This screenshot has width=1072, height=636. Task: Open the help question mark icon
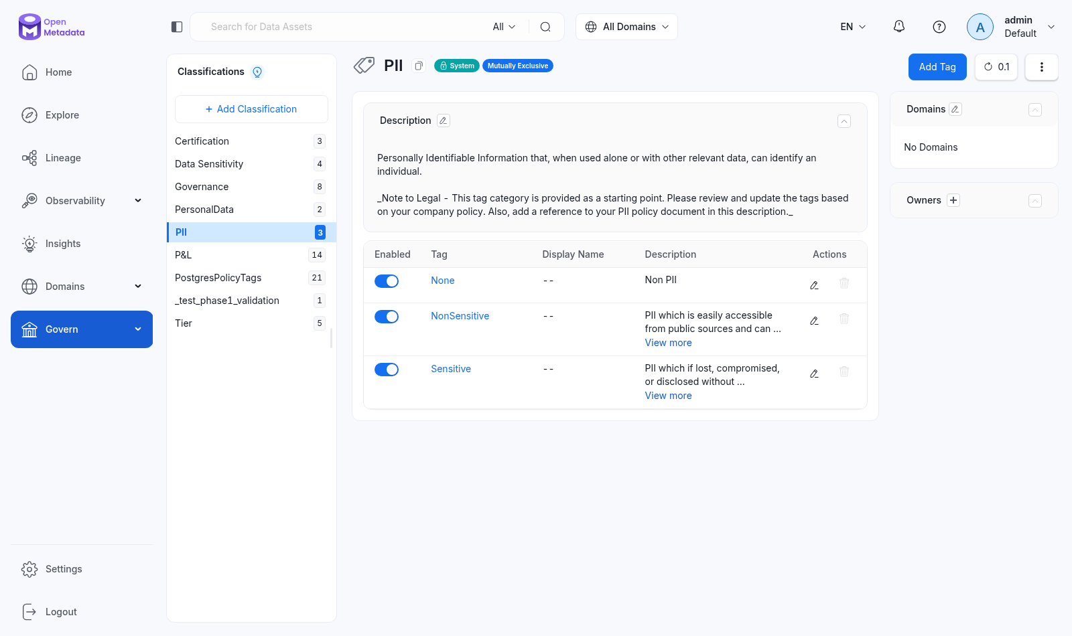[x=939, y=27]
